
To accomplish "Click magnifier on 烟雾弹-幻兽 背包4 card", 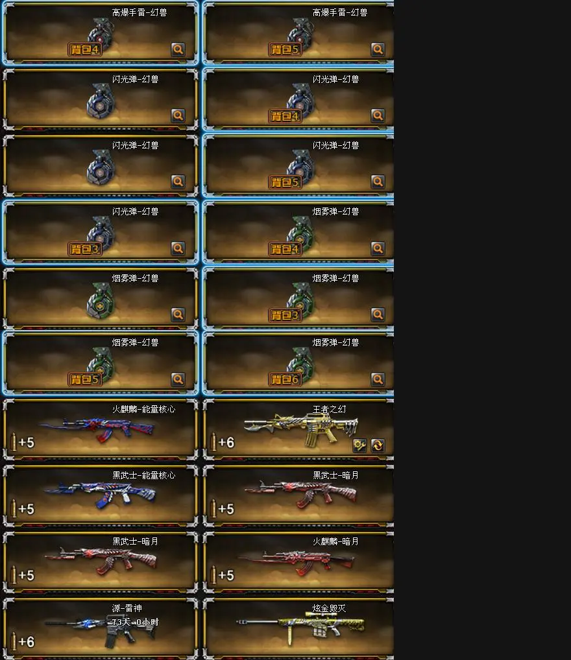I will (x=378, y=248).
